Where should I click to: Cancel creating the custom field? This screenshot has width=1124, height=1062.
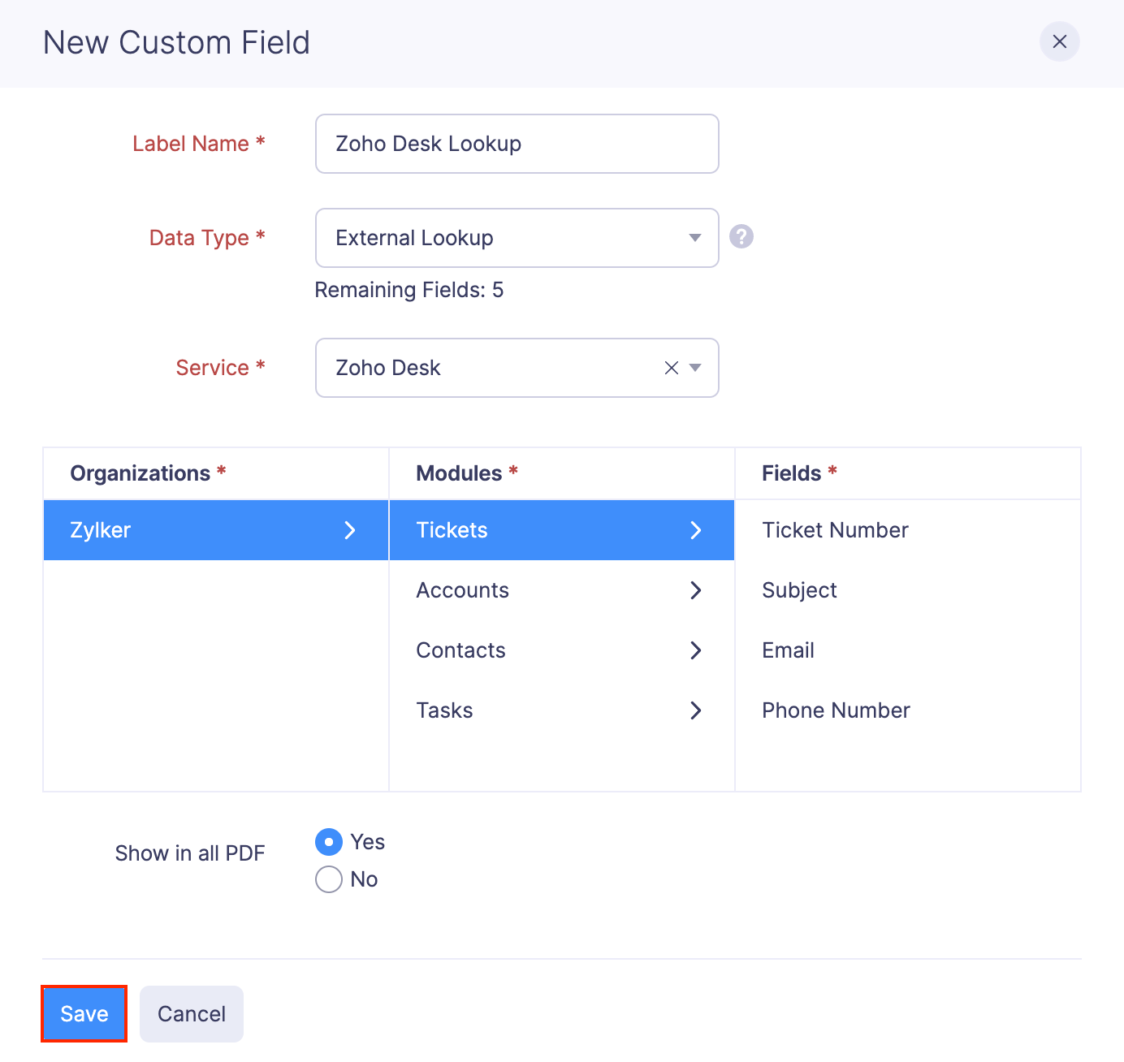(191, 1013)
